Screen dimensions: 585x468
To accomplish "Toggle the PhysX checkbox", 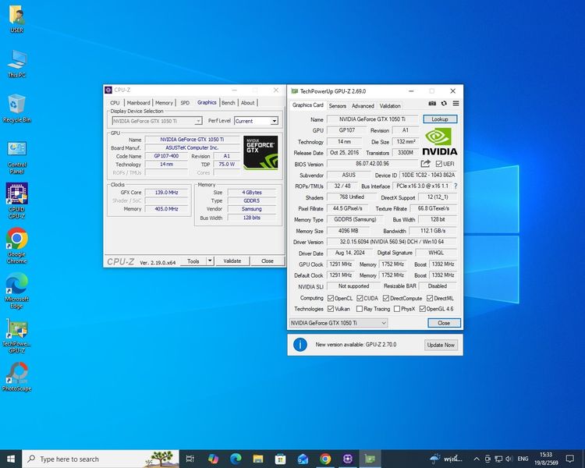I will 397,309.
